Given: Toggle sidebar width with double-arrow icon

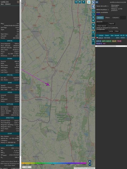Looking at the screenshot, I should coord(97,2).
